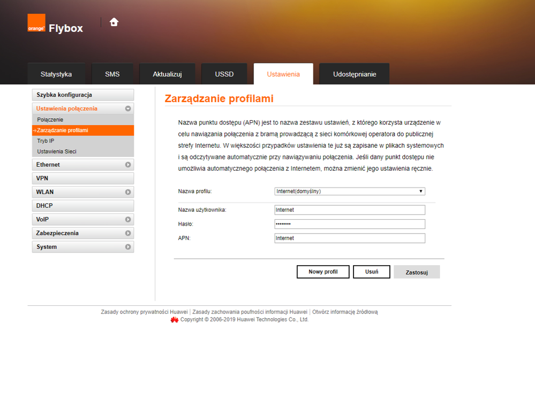The width and height of the screenshot is (535, 400).
Task: Collapse Ustawienia połączenia section arrow
Action: pyautogui.click(x=128, y=109)
